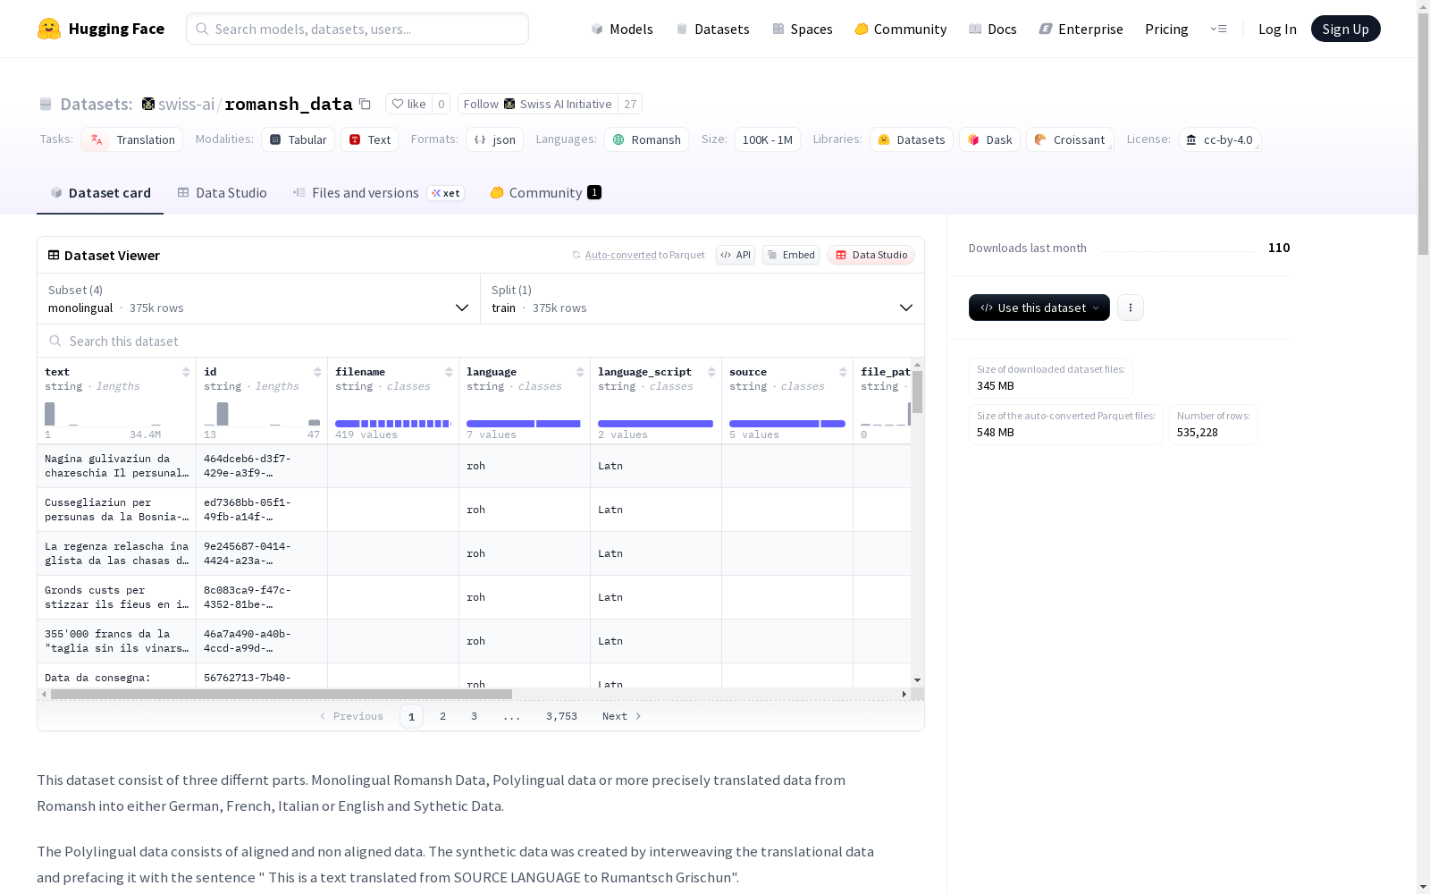Filter by Romansh language tag
The width and height of the screenshot is (1430, 894).
tap(647, 139)
